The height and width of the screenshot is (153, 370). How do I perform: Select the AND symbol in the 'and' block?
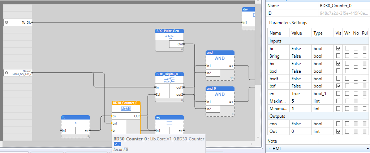coord(220,58)
